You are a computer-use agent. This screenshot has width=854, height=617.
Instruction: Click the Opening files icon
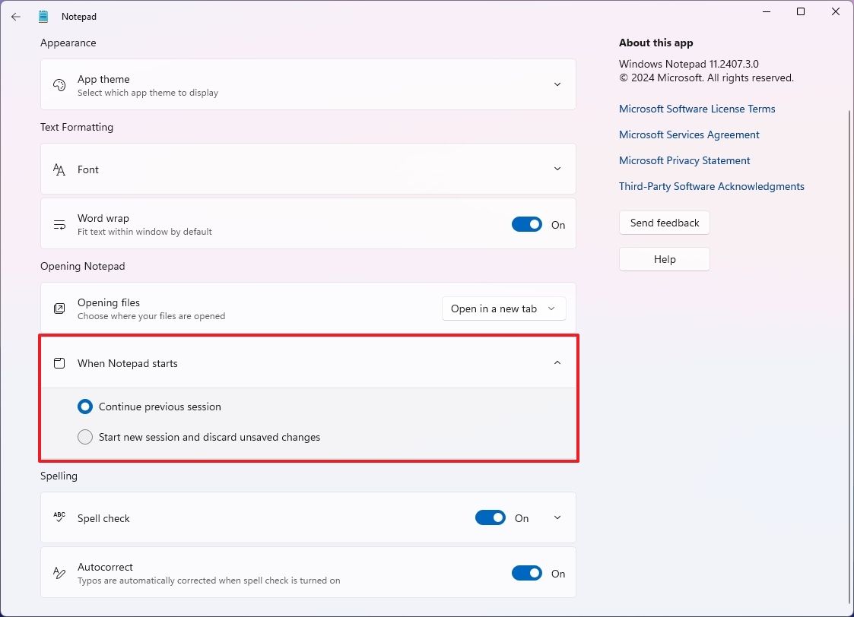(59, 308)
